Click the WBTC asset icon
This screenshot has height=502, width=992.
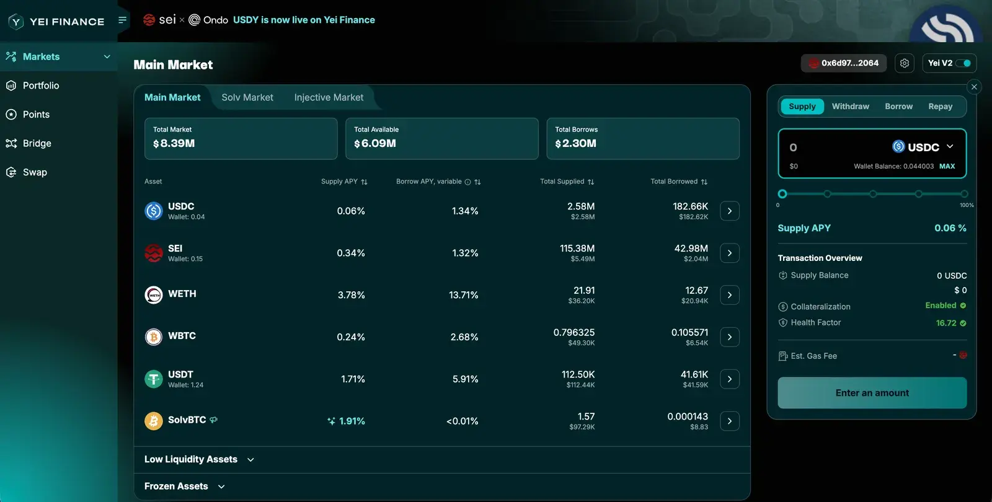[x=154, y=337]
